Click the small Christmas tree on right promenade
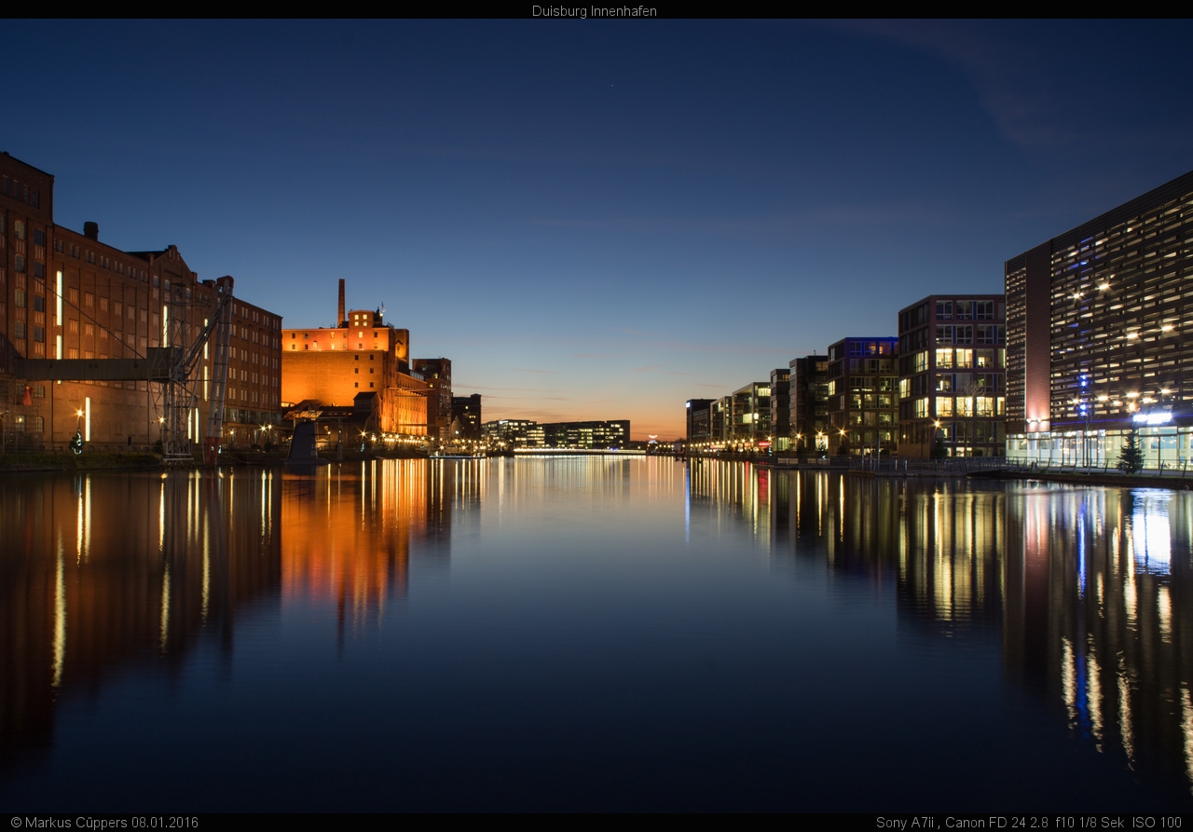This screenshot has height=832, width=1193. pos(1131,453)
